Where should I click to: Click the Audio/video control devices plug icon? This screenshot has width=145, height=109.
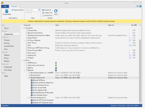[56, 65]
